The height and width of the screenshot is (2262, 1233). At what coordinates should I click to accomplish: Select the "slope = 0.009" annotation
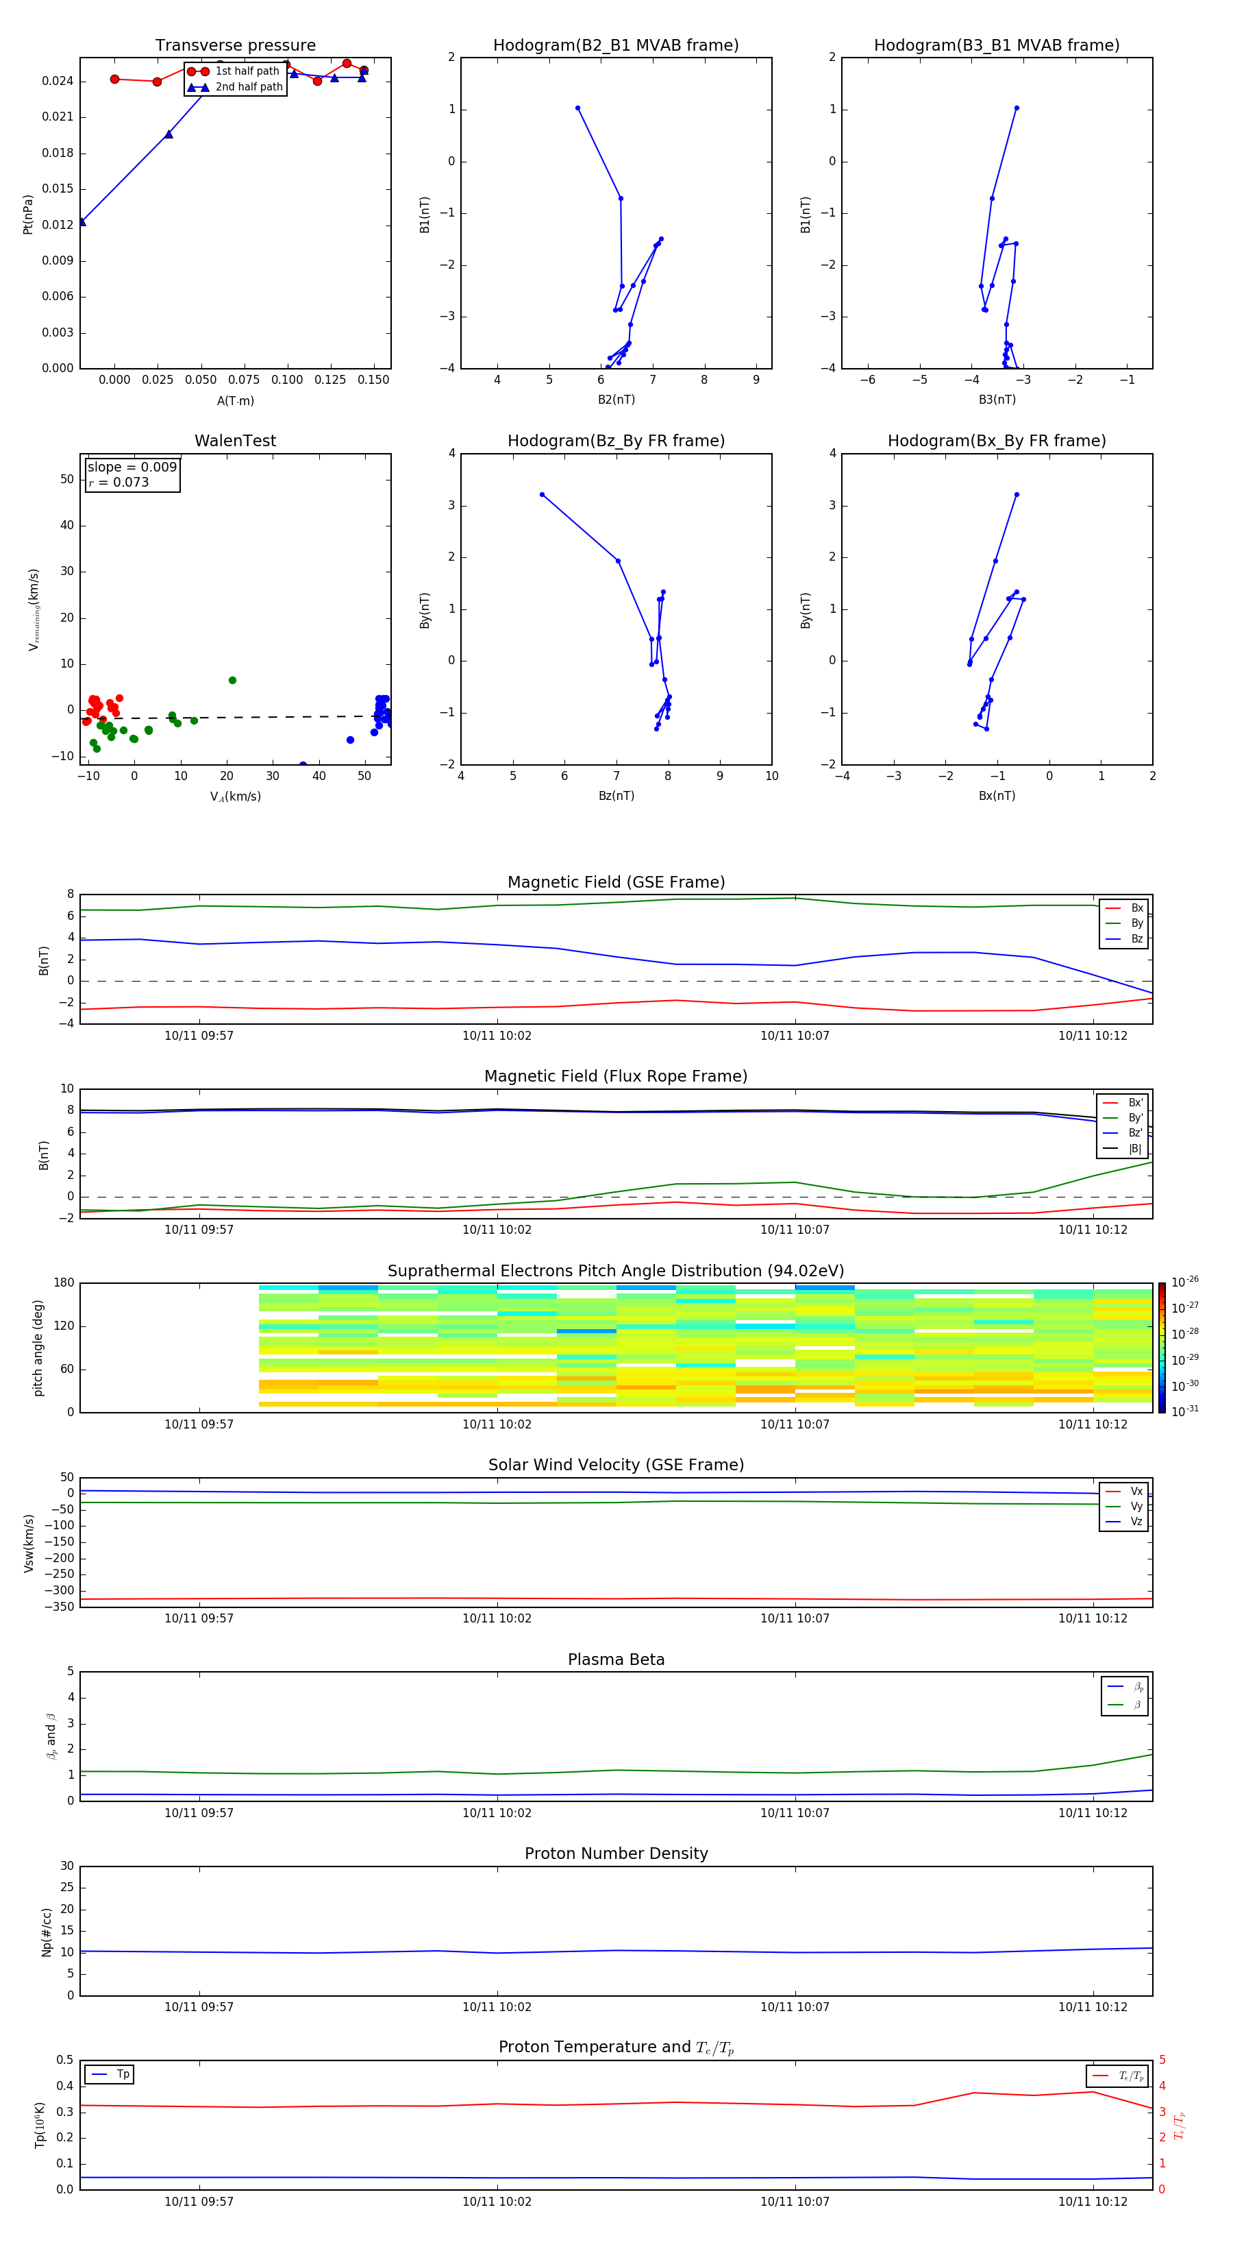(132, 467)
